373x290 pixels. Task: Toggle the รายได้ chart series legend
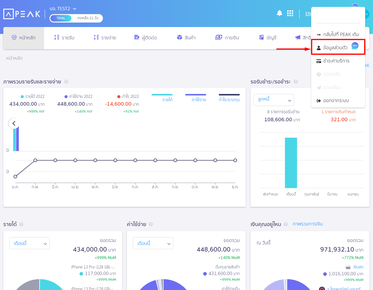(162, 98)
